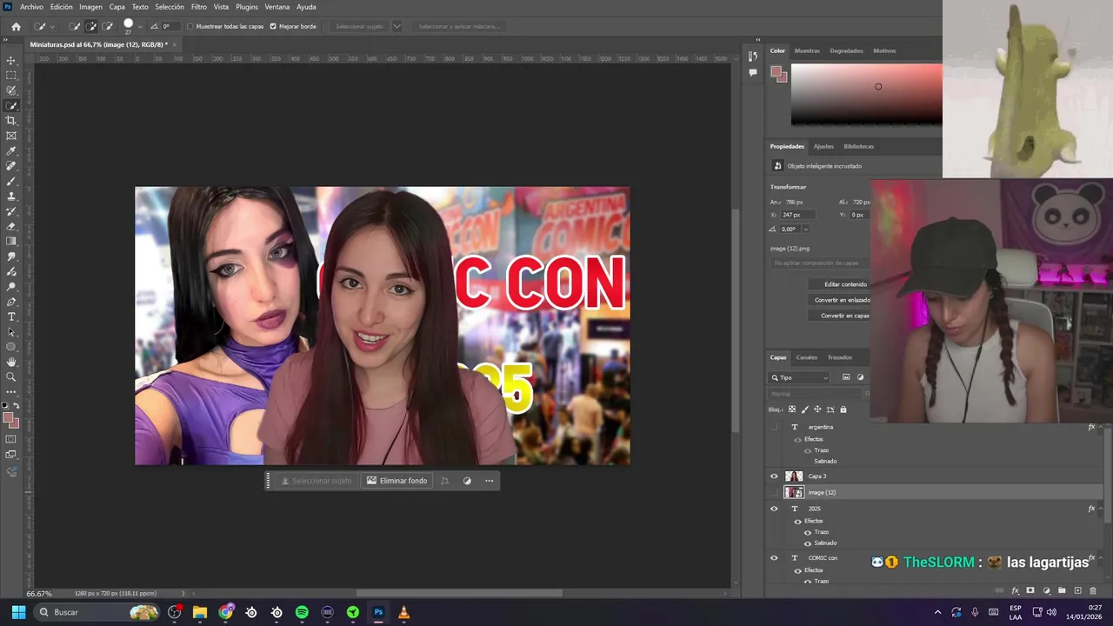Switch to the Ajustes tab
This screenshot has height=626, width=1113.
point(823,146)
